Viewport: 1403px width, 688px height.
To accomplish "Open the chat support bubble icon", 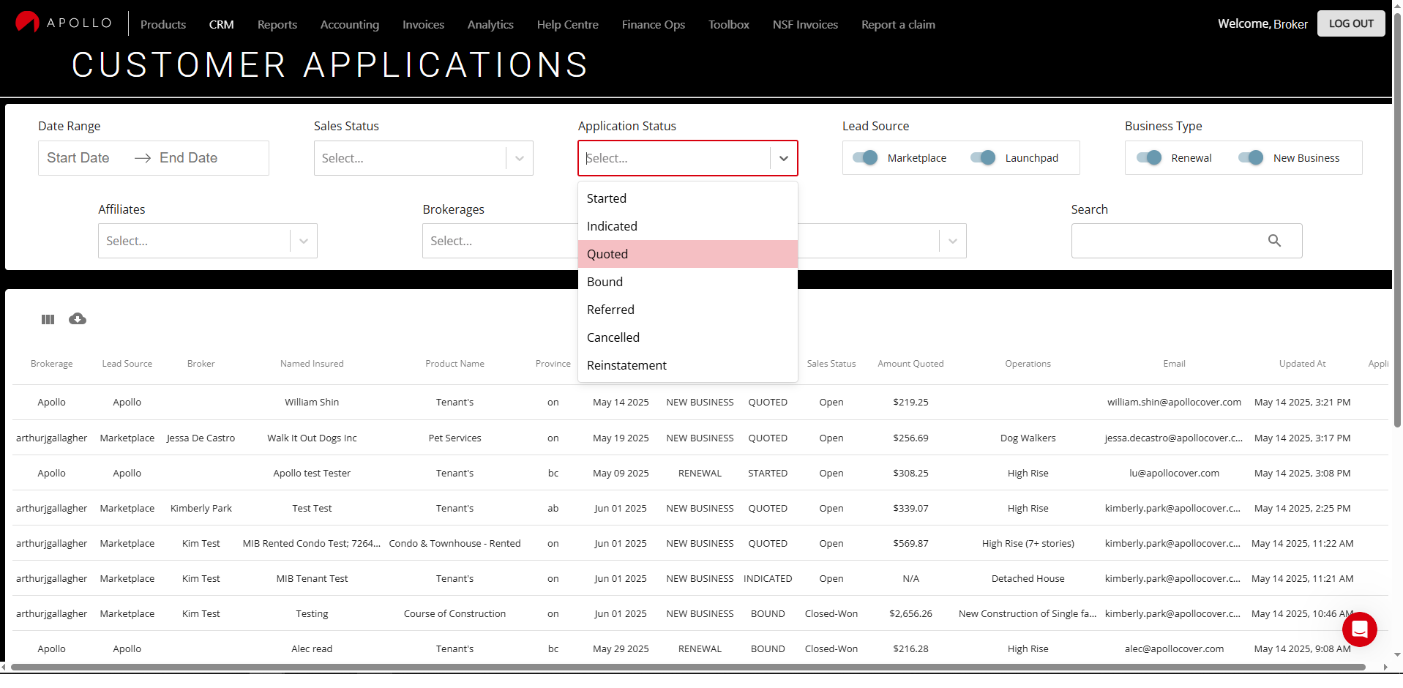I will (1359, 629).
